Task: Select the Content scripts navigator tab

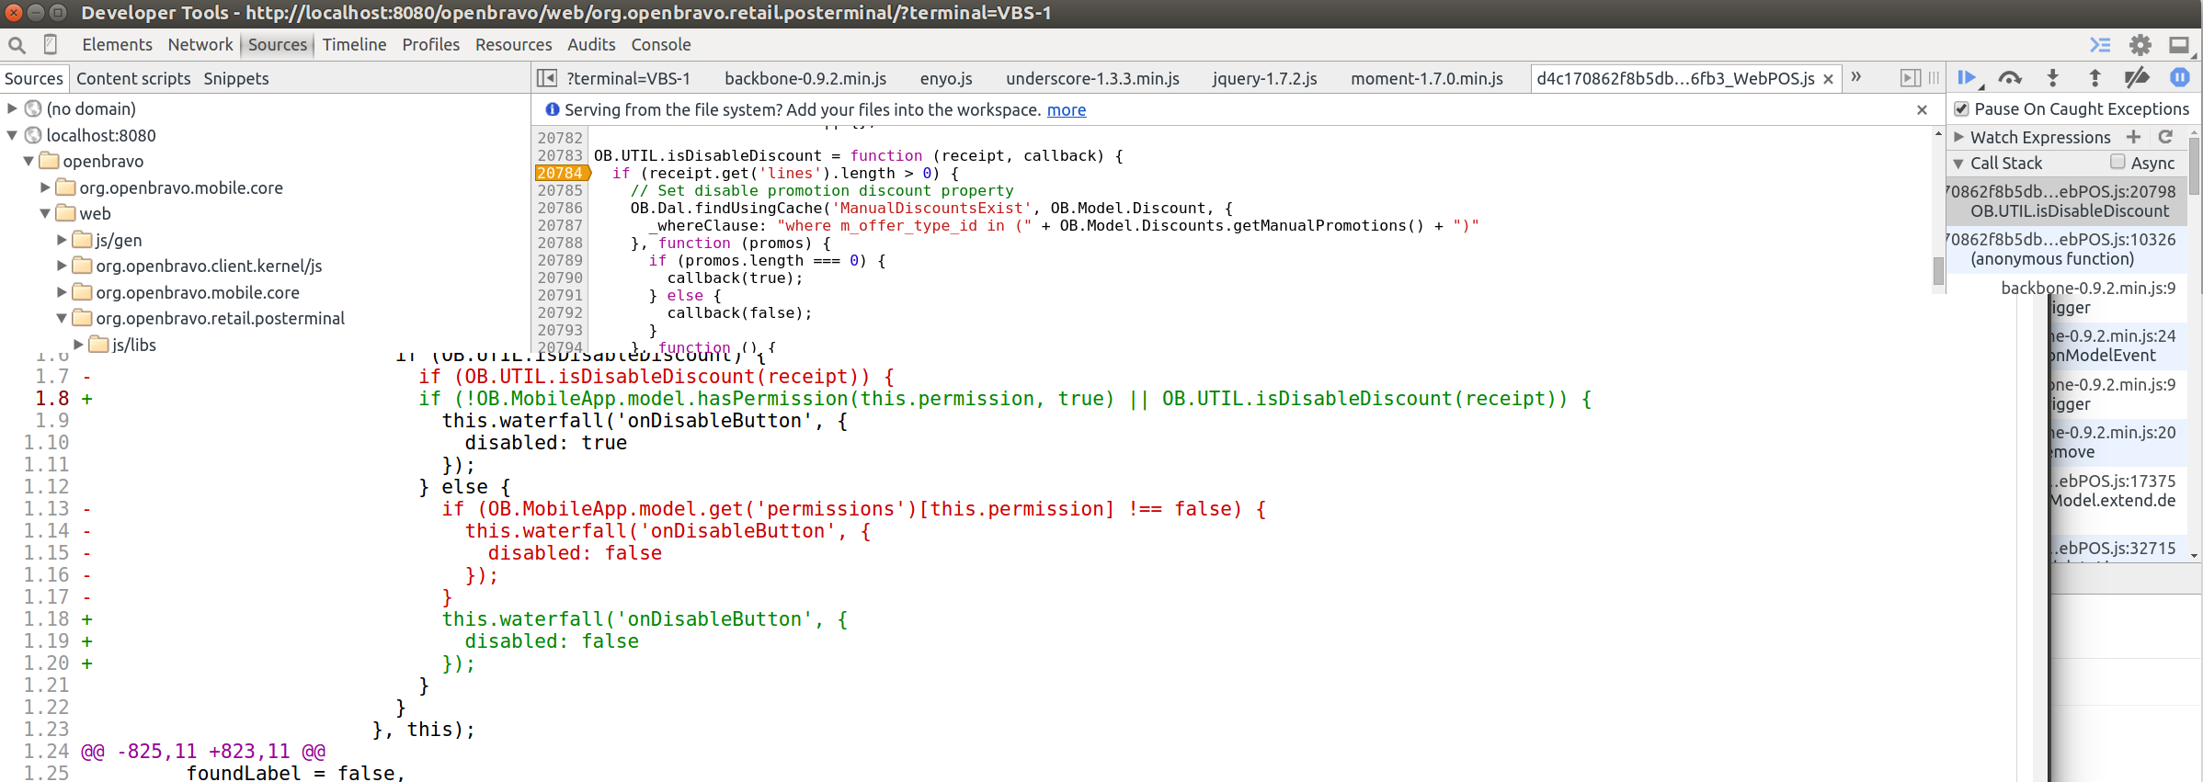Action: (x=133, y=78)
